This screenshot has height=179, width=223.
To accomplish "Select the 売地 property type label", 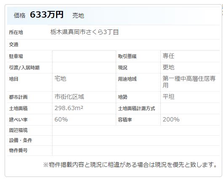I will coord(78,16).
